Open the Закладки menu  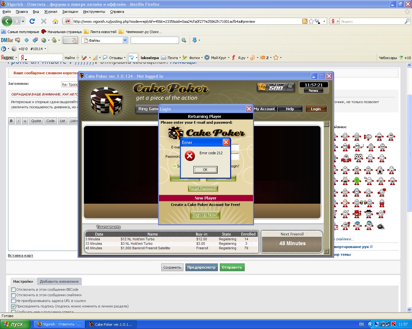click(70, 12)
